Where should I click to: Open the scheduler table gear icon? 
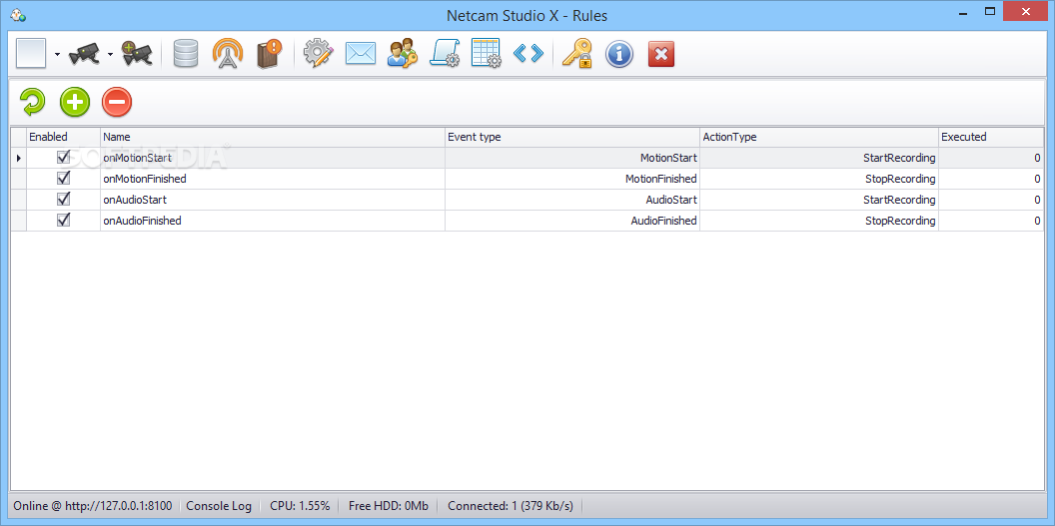coord(487,54)
